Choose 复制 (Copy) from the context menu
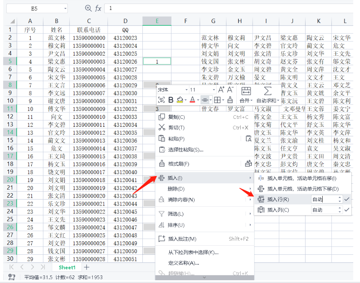The height and width of the screenshot is (283, 360). (176, 117)
